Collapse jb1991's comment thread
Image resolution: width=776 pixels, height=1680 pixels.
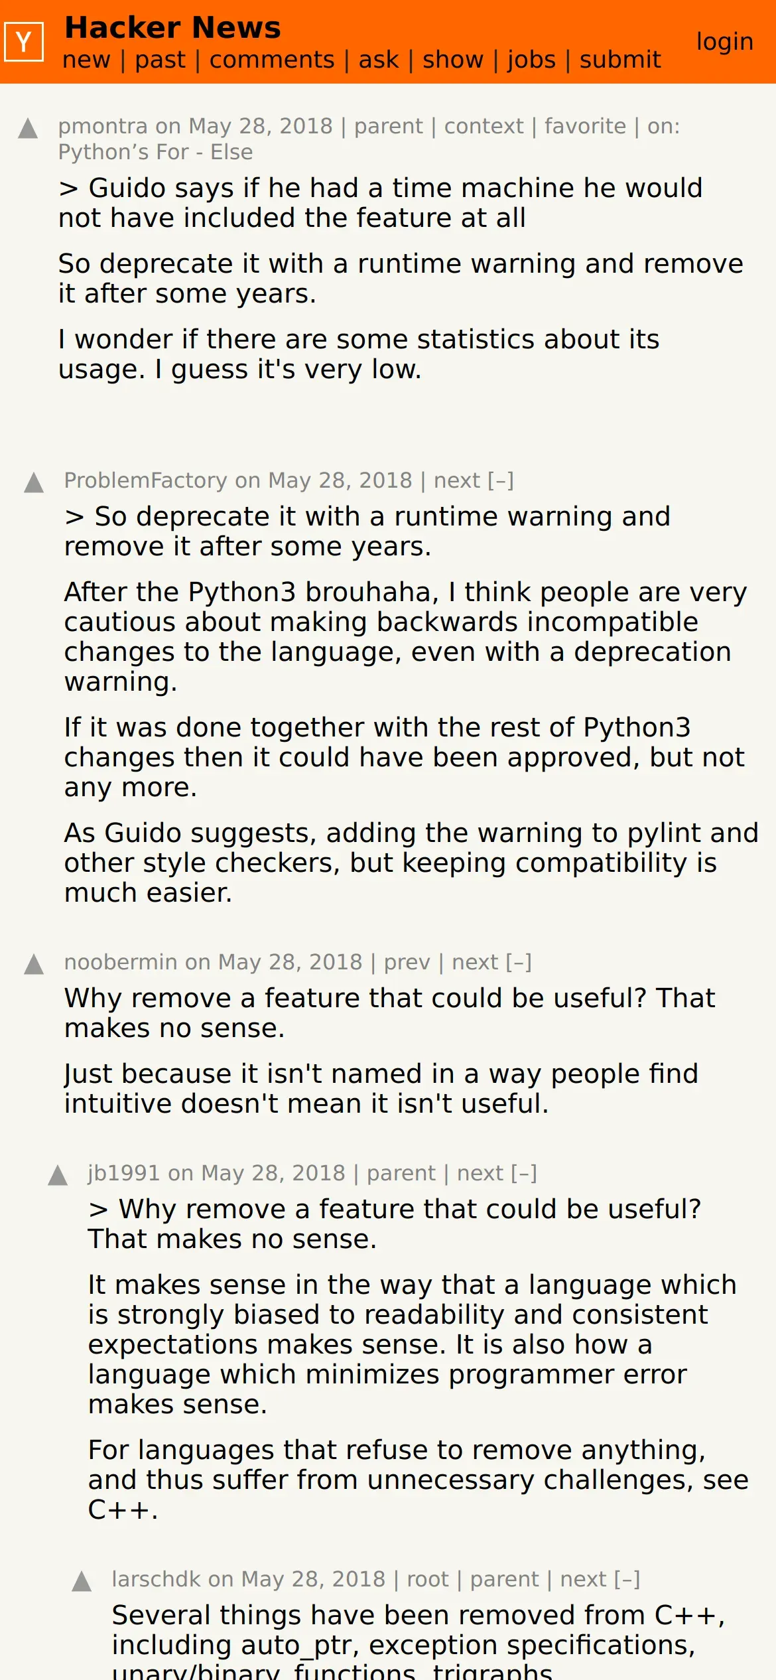(x=524, y=1173)
